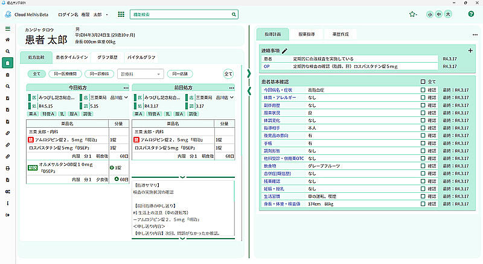The height and width of the screenshot is (264, 483).
Task: Open the green help question mark icon
Action: pos(471,14)
